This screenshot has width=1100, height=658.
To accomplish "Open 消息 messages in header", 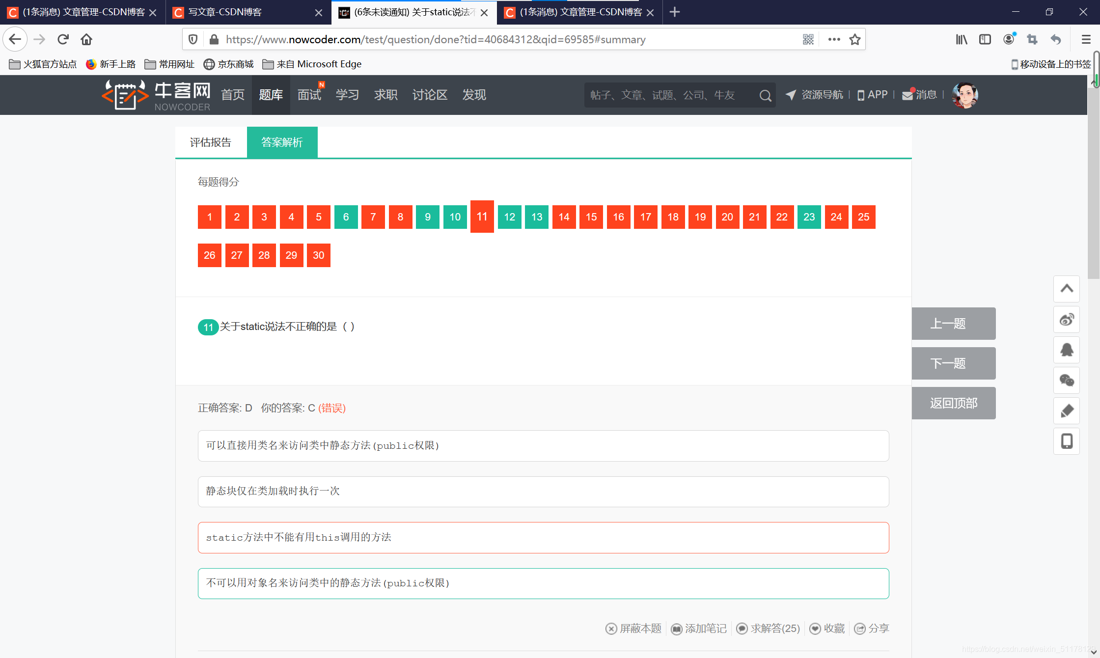I will [920, 95].
